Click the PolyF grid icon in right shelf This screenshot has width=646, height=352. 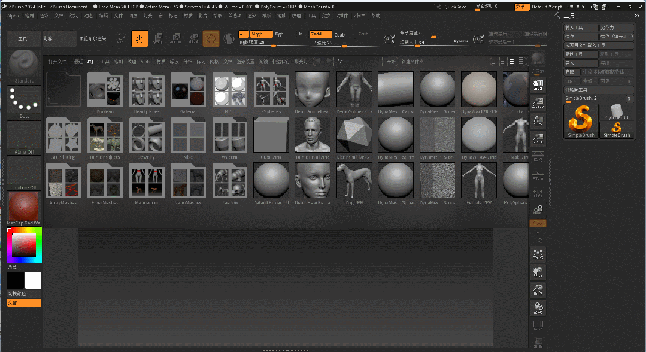tap(538, 326)
